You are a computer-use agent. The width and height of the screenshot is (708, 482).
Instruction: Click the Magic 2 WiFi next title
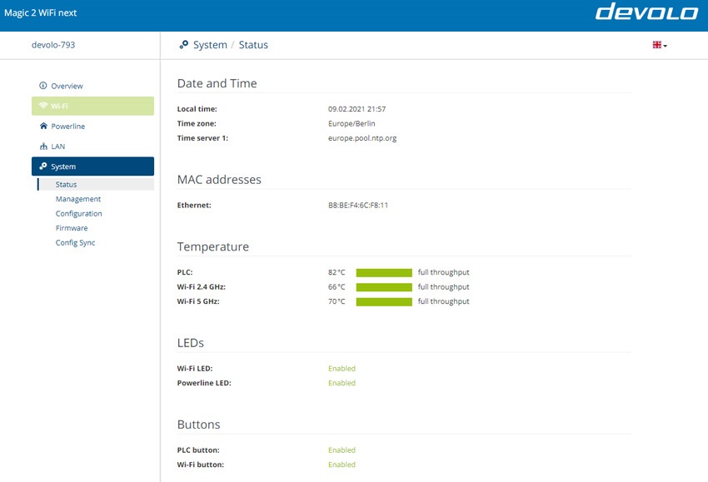[x=41, y=12]
